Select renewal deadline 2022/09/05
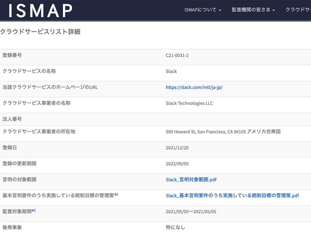Viewport: 311px width, 233px height. [177, 164]
